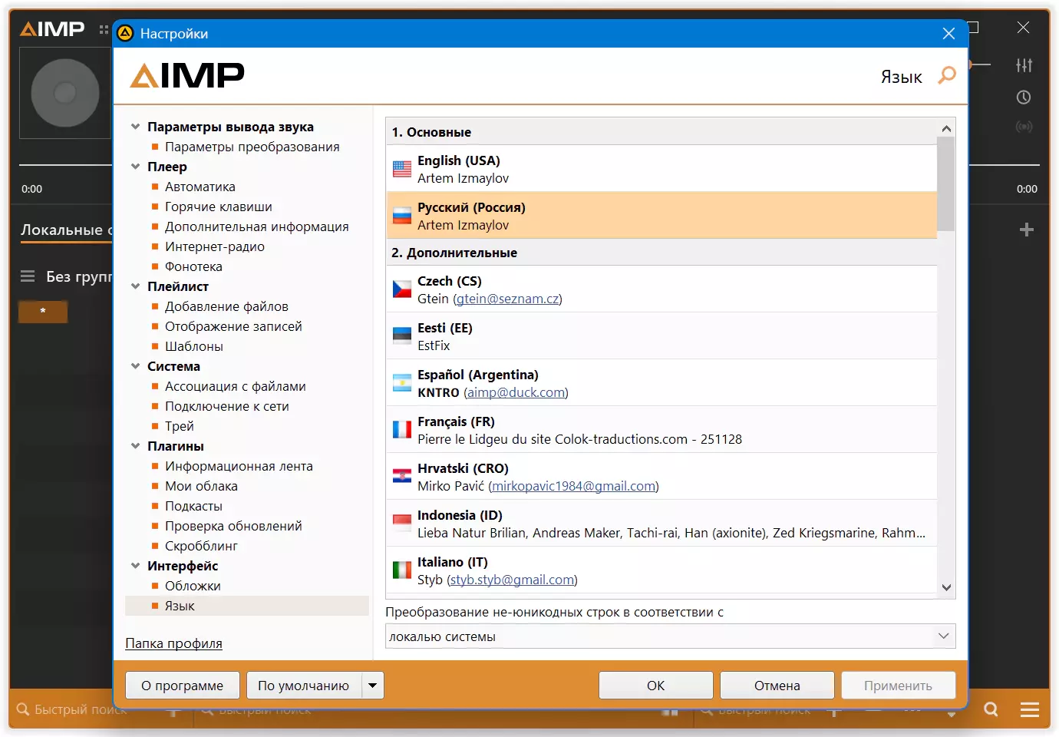Open the локалью системы dropdown
The height and width of the screenshot is (737, 1059).
670,636
